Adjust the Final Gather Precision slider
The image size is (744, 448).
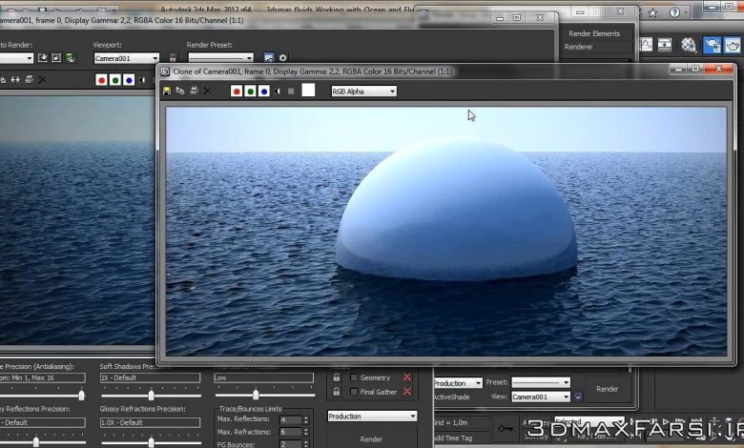click(x=256, y=395)
